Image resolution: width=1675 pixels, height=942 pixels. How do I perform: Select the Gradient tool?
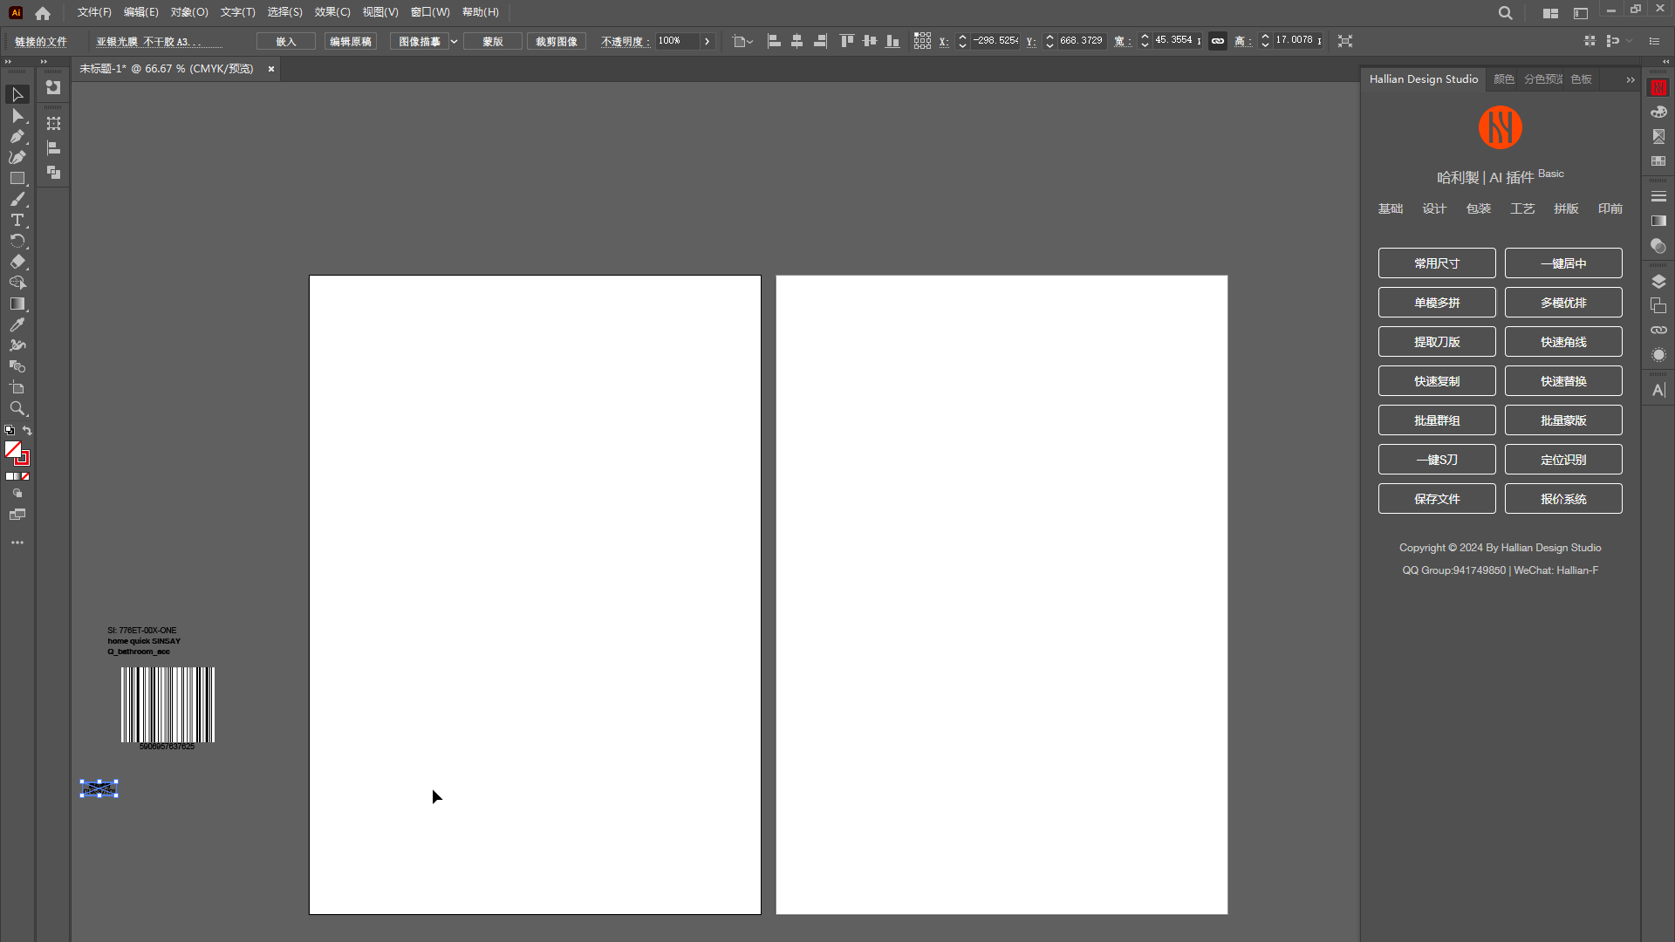coord(17,304)
